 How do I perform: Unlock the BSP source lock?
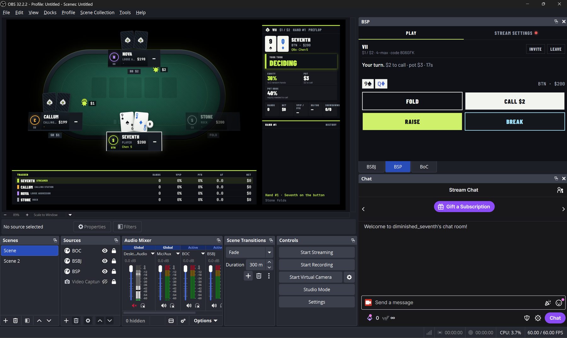[x=114, y=271]
